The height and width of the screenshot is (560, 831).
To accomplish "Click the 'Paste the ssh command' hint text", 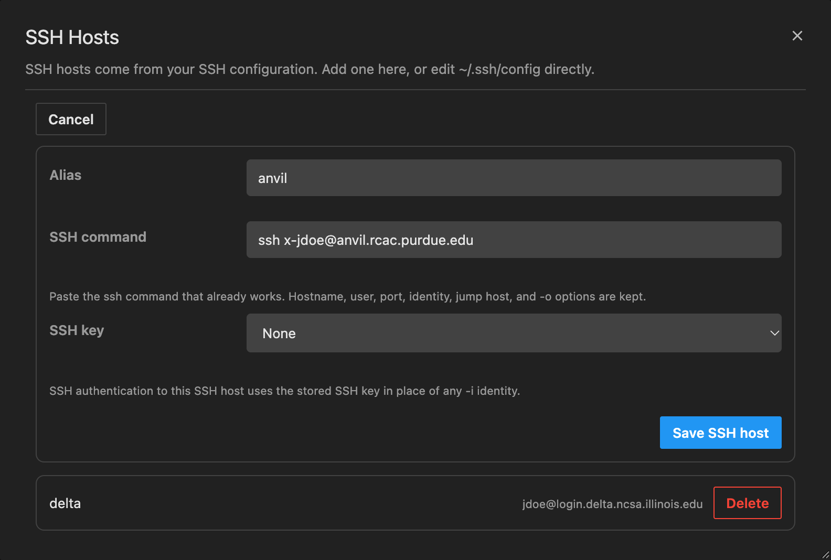I will 347,296.
